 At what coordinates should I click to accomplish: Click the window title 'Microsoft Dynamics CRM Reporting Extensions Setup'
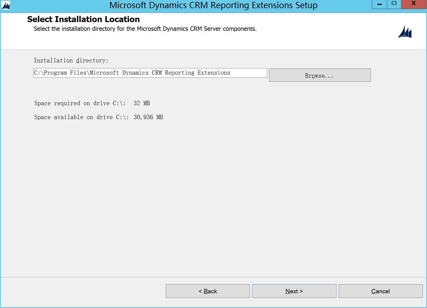(x=213, y=5)
